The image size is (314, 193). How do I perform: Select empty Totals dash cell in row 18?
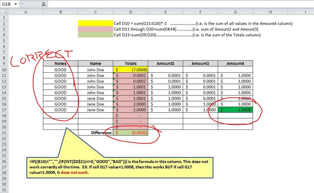(x=131, y=115)
